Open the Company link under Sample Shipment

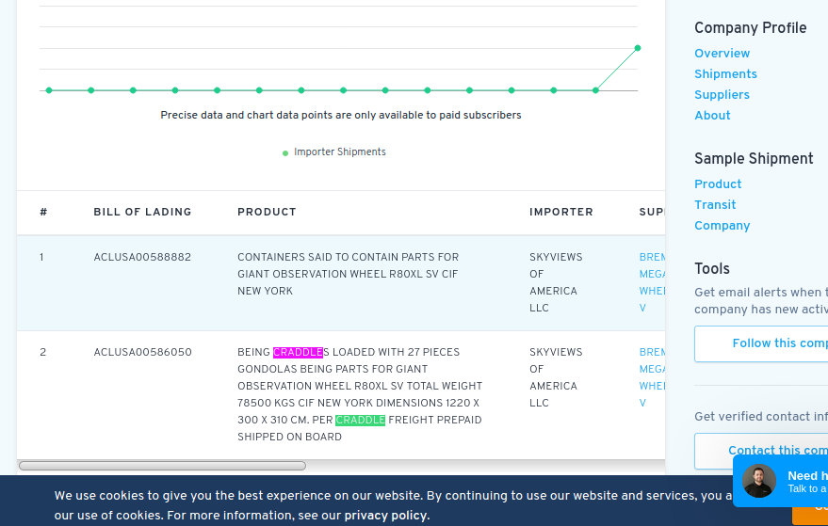click(722, 225)
